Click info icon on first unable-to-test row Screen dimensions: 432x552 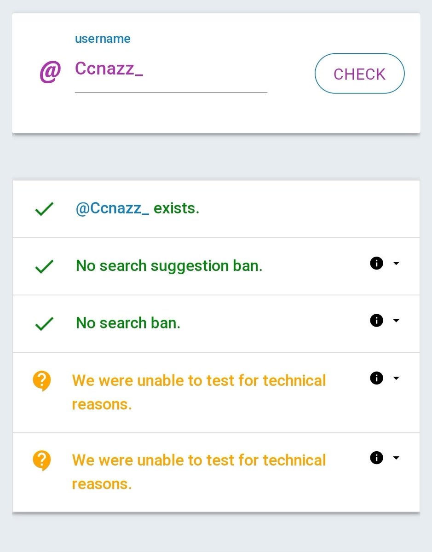pos(376,378)
